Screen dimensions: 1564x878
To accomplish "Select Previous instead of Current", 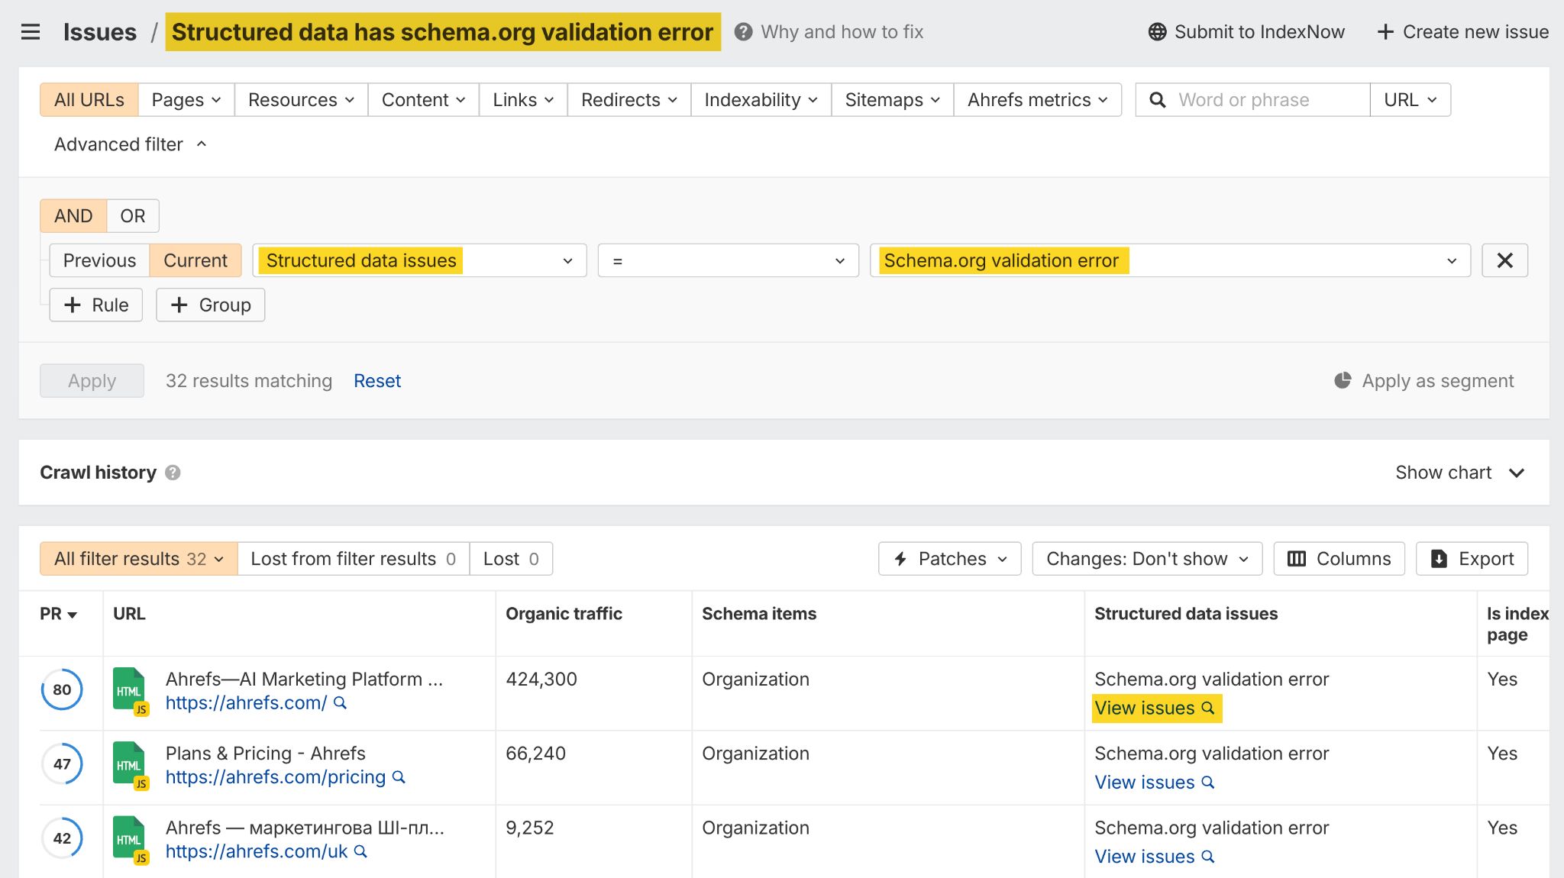I will coord(99,260).
